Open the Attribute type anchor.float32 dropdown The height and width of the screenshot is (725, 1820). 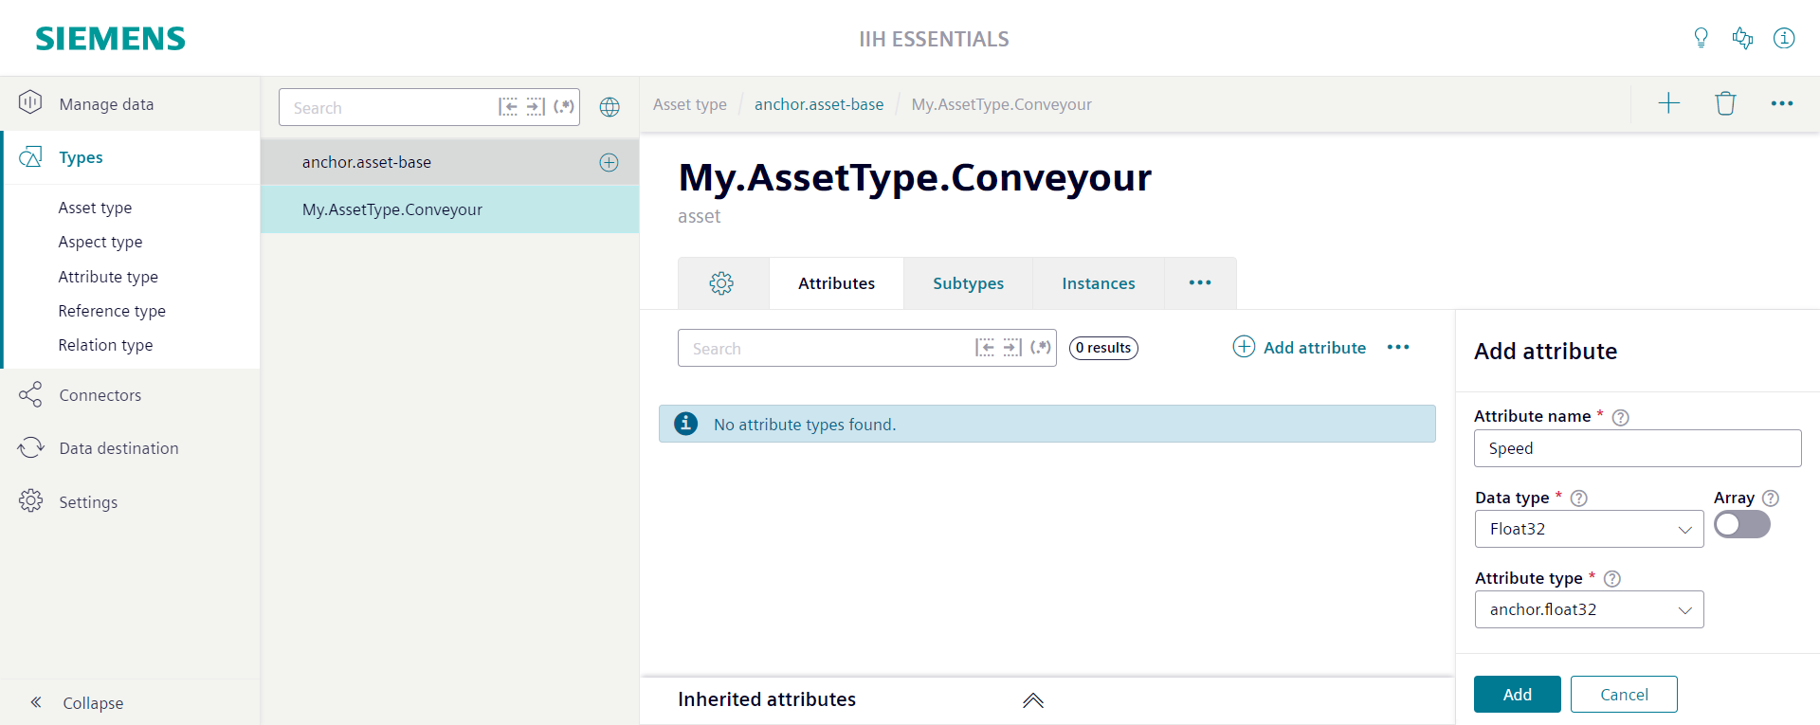click(x=1589, y=609)
